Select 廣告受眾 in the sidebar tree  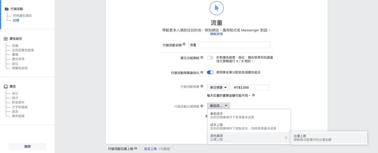point(18,59)
